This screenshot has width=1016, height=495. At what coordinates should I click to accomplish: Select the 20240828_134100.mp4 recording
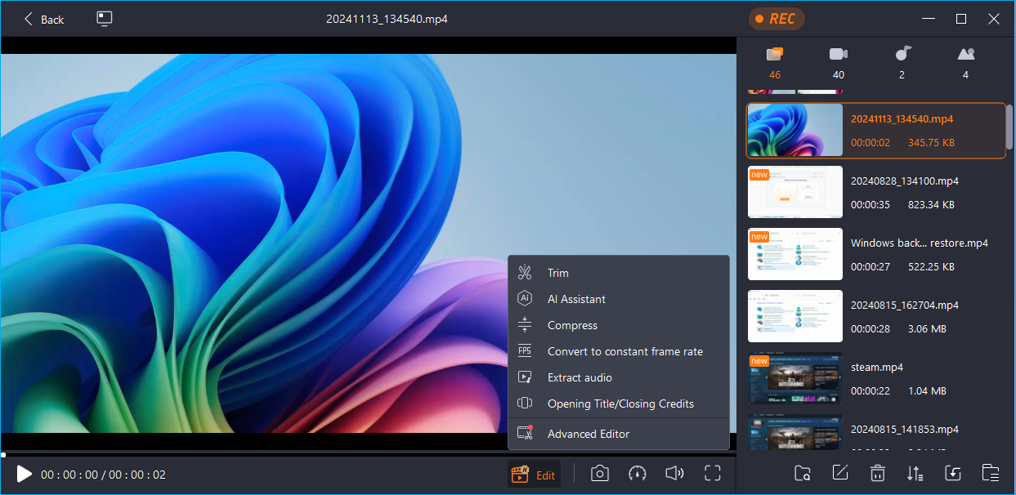click(x=876, y=192)
